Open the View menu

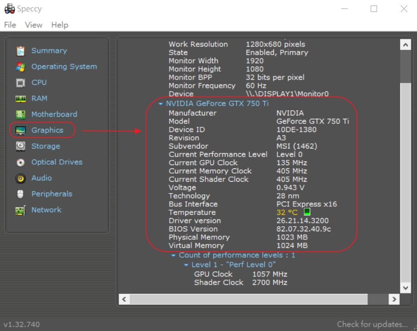(34, 25)
